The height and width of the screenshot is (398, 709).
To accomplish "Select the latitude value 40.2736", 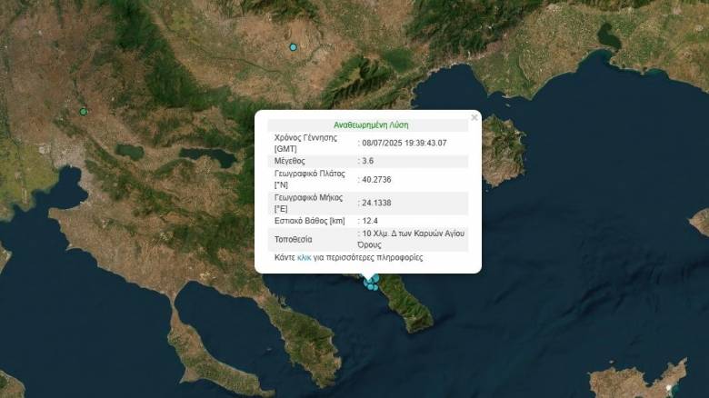I will [x=376, y=180].
